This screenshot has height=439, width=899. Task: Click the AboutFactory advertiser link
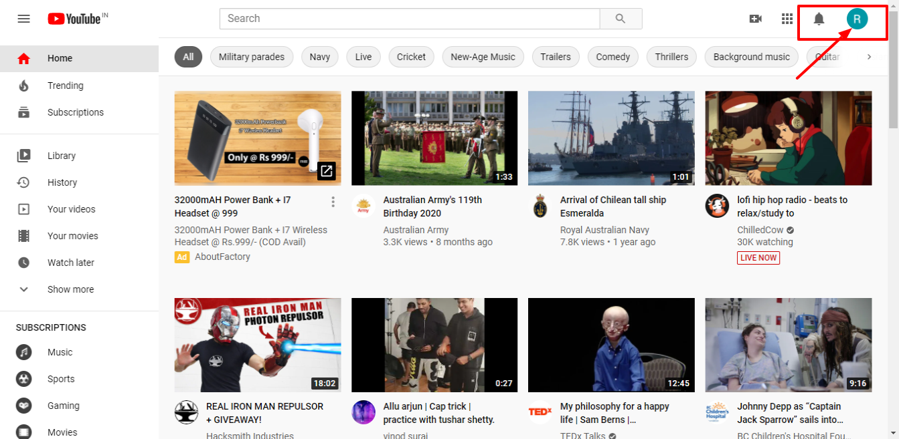[222, 257]
